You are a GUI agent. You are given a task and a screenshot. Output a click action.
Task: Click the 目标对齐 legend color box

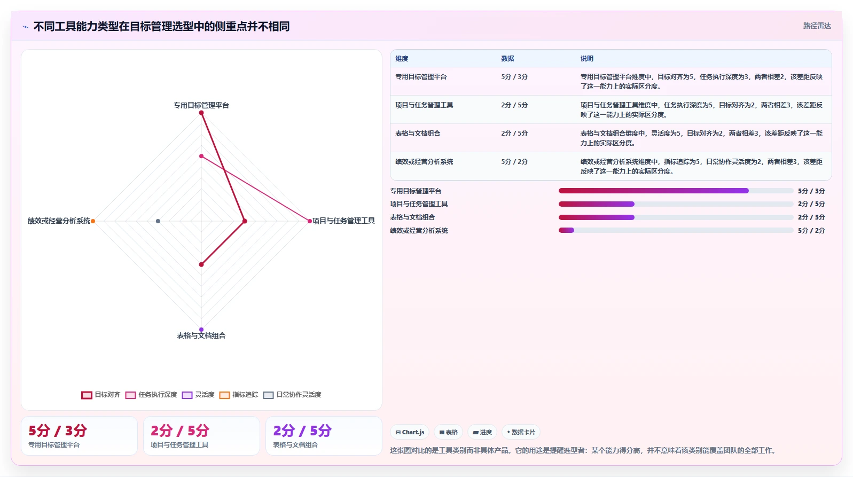87,395
